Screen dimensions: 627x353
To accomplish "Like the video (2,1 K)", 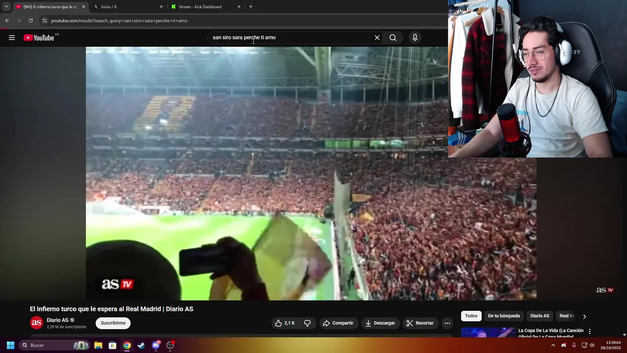I will tap(285, 323).
